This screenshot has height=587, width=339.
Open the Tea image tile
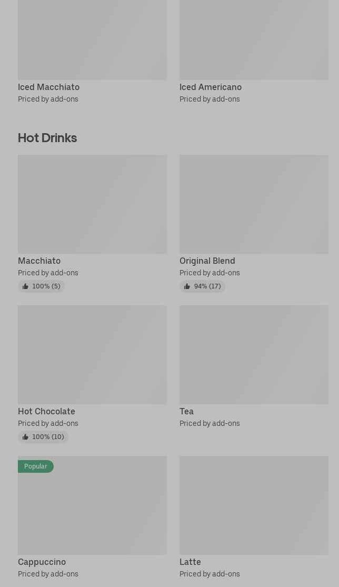click(254, 355)
